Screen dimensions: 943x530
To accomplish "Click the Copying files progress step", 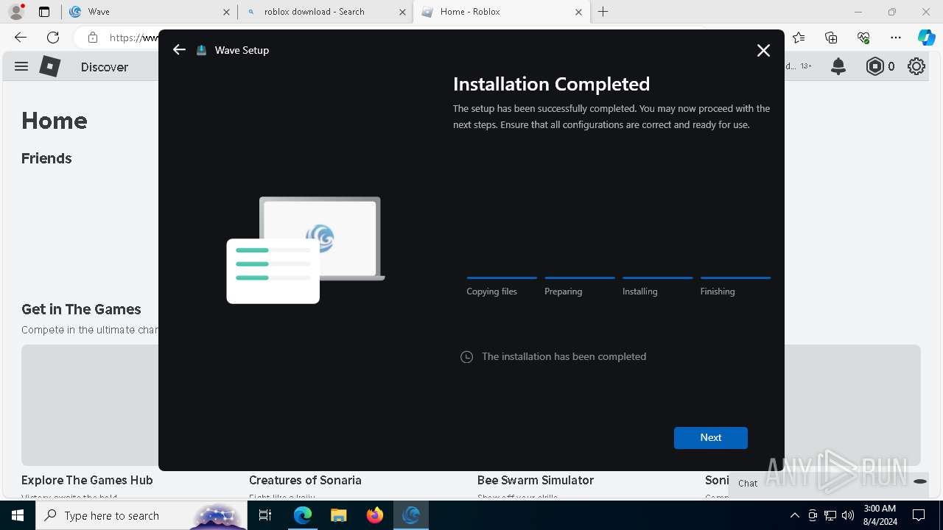I will (x=502, y=286).
